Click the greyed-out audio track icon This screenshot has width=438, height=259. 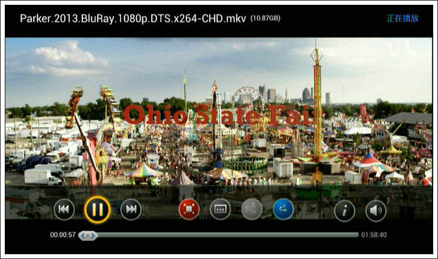[252, 209]
